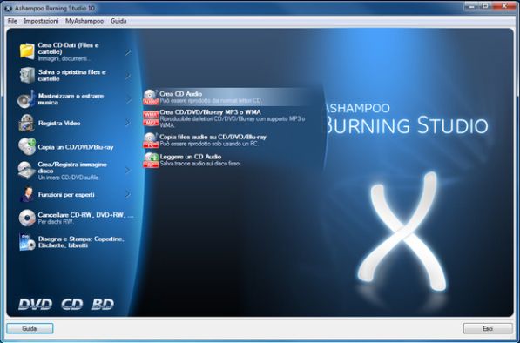The image size is (520, 343).
Task: Open the MyAshampoo menu
Action: tap(84, 21)
